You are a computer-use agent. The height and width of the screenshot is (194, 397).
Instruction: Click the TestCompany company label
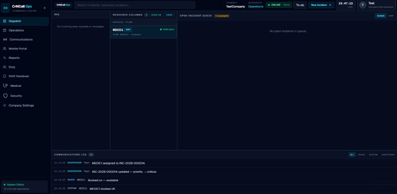click(x=235, y=7)
